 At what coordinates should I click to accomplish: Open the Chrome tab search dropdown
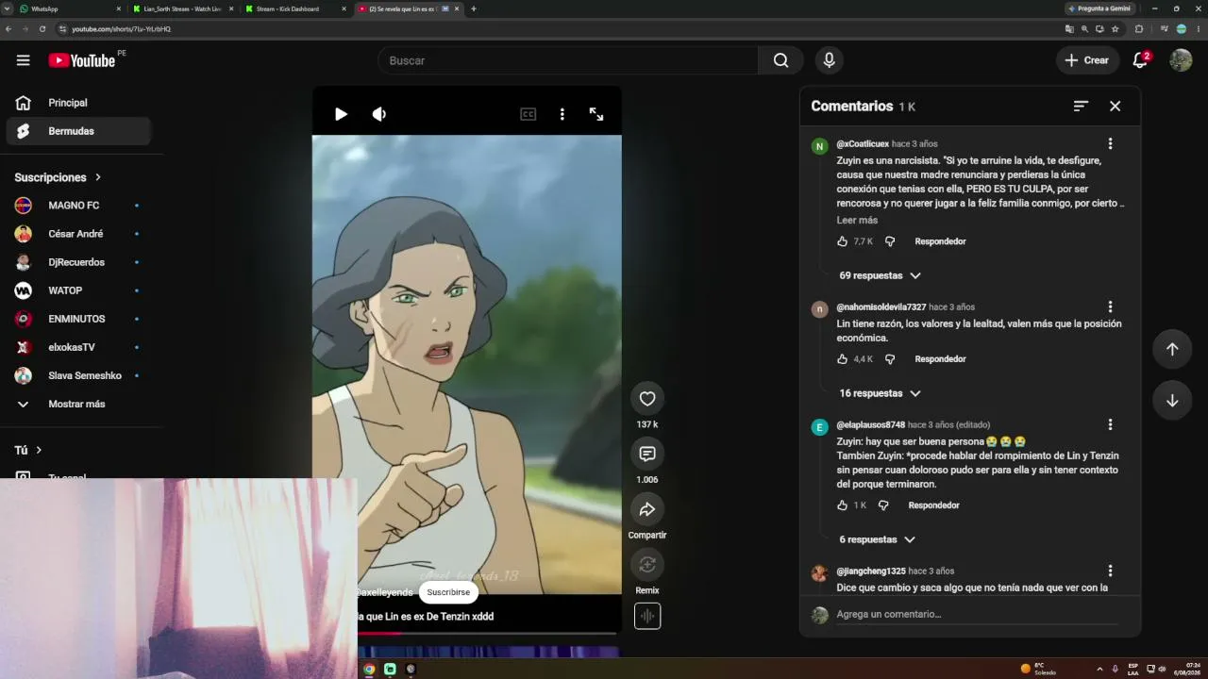tap(8, 8)
